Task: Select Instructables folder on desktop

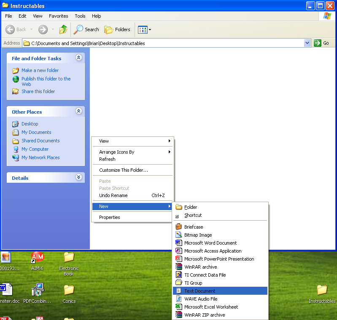Action: 322,293
